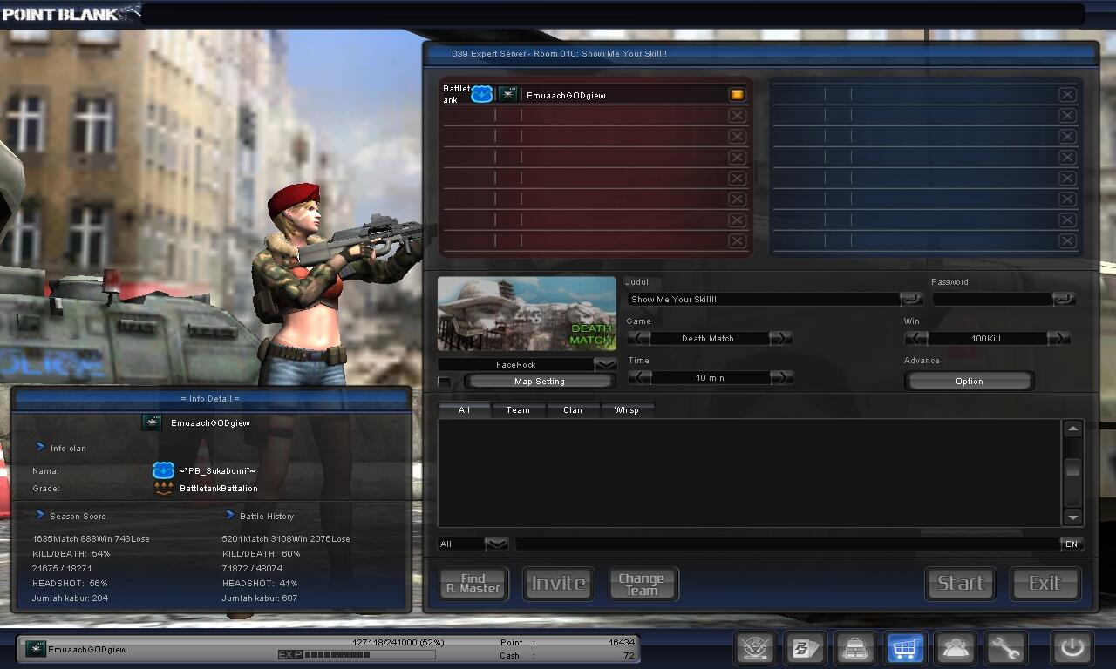Click the Password input field
1116x669 pixels.
click(x=992, y=299)
